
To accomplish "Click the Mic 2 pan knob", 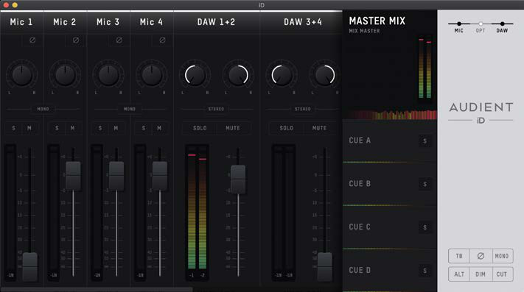I will coord(65,75).
